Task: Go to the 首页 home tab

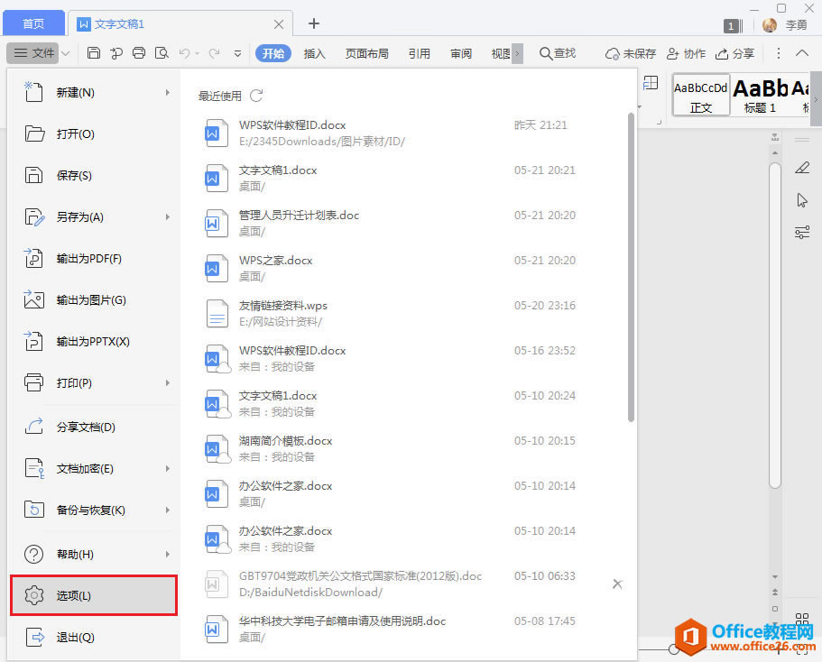Action: (x=33, y=24)
